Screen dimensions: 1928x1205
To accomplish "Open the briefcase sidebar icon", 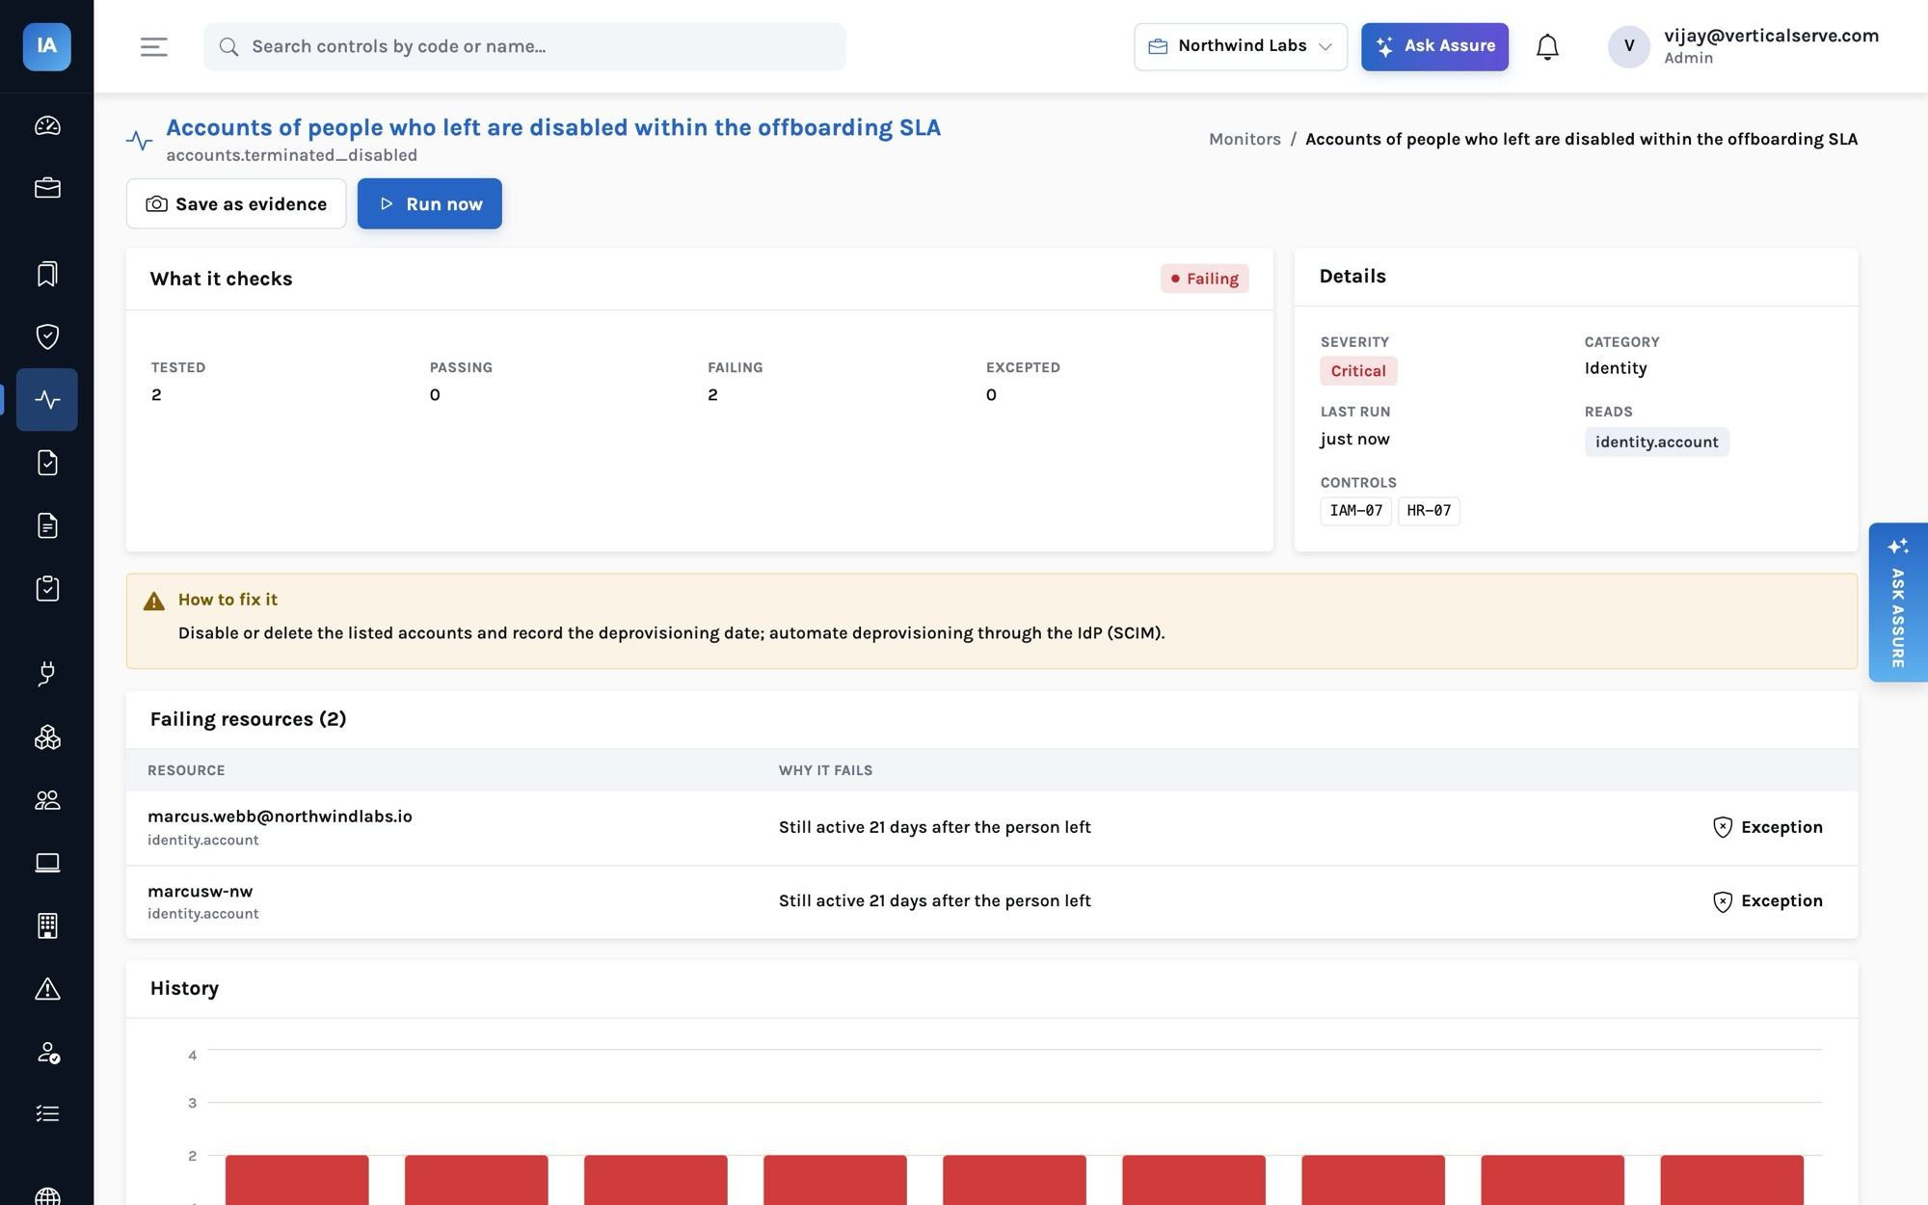I will 47,188.
